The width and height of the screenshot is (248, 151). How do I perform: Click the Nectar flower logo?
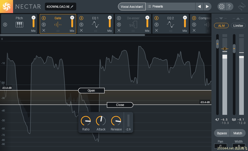(x=7, y=7)
